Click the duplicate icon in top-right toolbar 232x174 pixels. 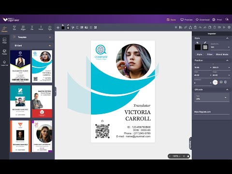click(x=210, y=28)
